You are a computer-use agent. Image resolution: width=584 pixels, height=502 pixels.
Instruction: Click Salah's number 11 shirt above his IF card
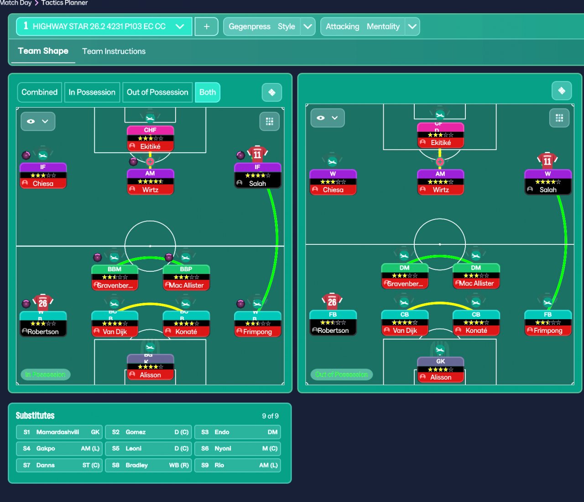[257, 154]
